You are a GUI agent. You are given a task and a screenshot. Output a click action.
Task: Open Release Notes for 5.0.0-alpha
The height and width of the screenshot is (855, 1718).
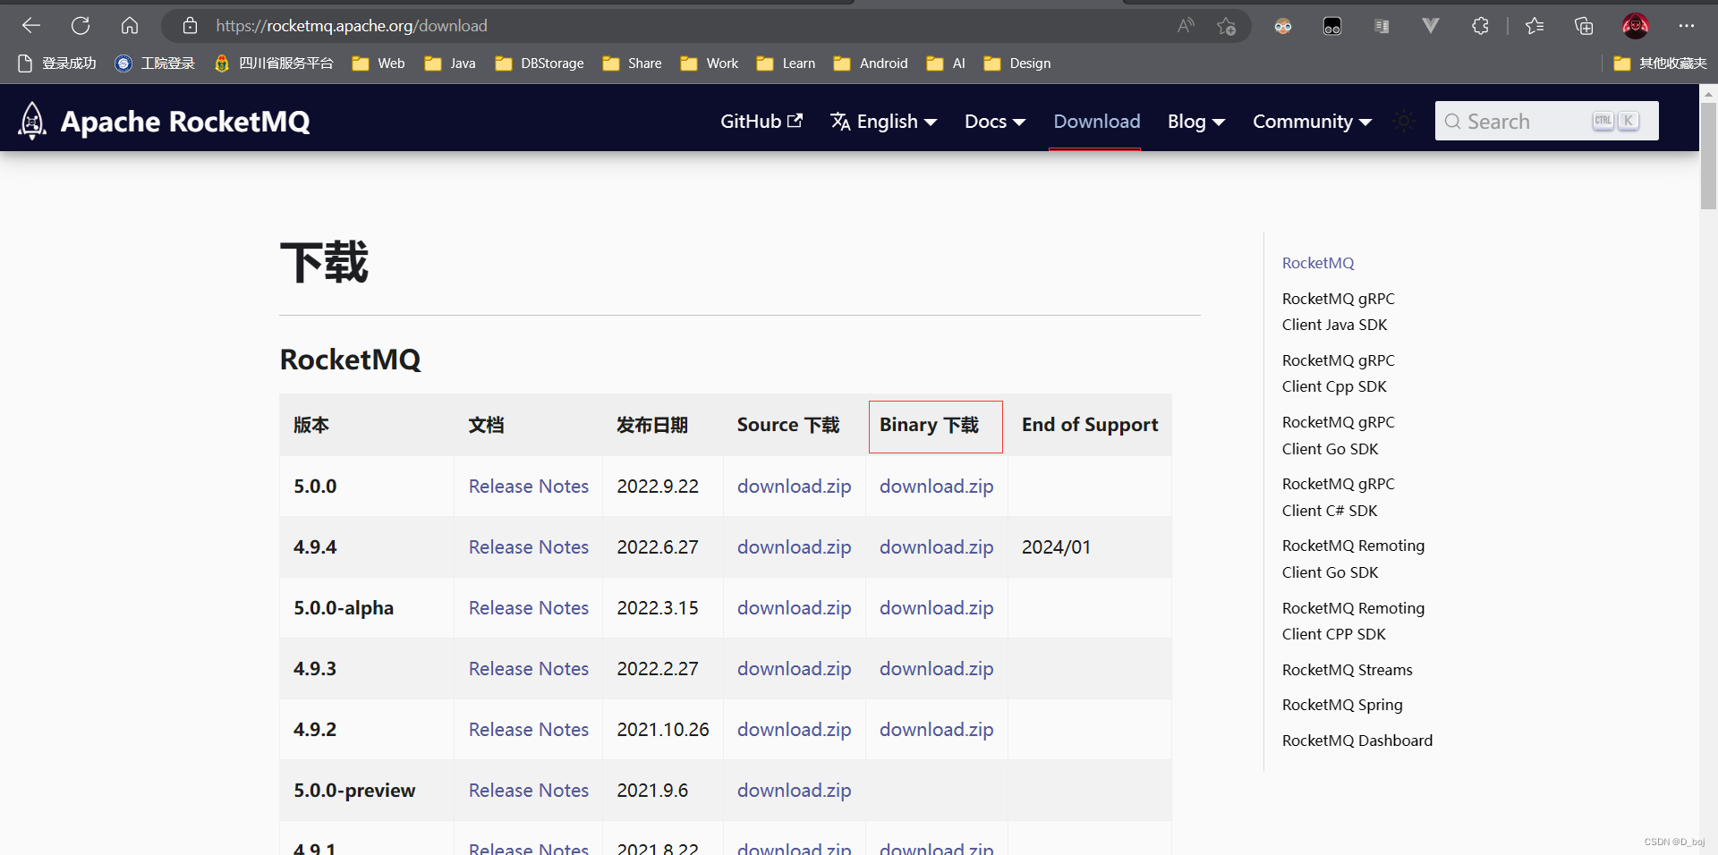click(x=529, y=608)
